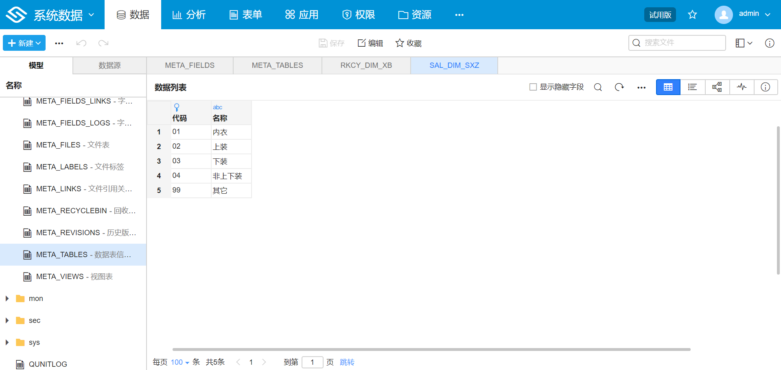
Task: Click the search icon in the data list toolbar
Action: (598, 87)
